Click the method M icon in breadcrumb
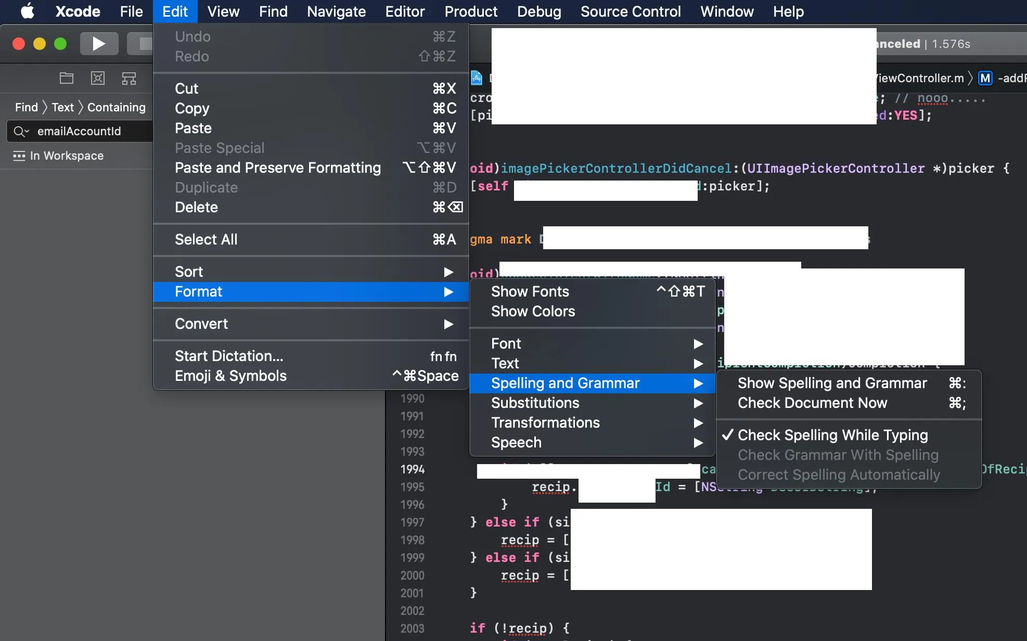1027x641 pixels. pyautogui.click(x=985, y=79)
